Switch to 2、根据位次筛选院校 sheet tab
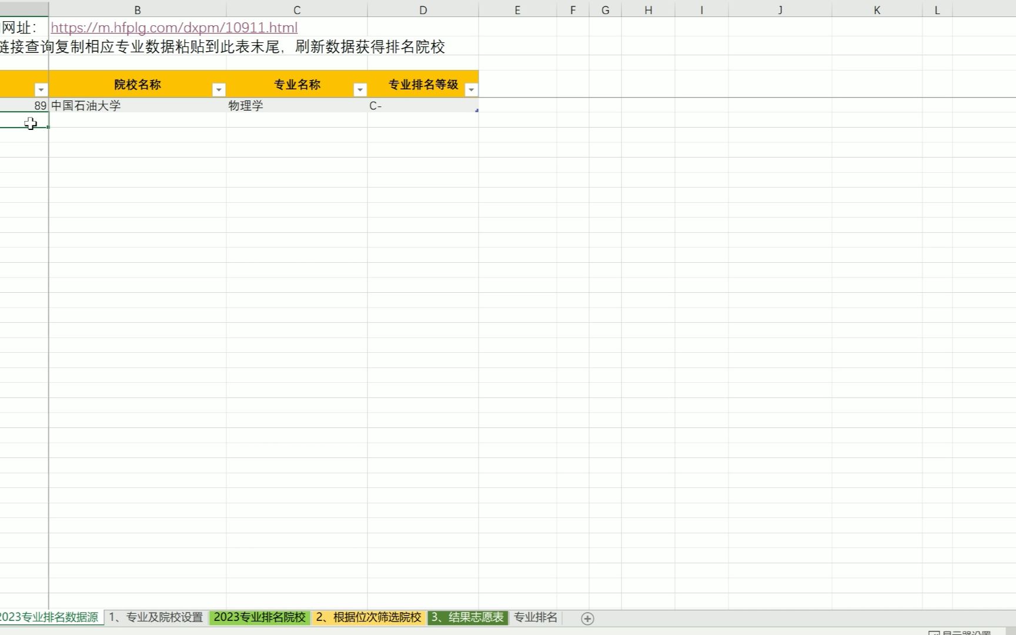 [x=369, y=618]
